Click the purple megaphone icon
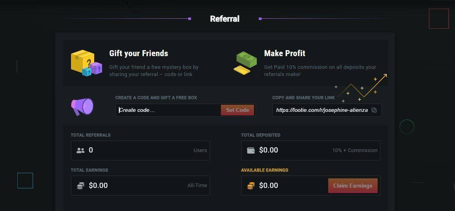Viewport: 455px width, 211px height. (x=82, y=107)
